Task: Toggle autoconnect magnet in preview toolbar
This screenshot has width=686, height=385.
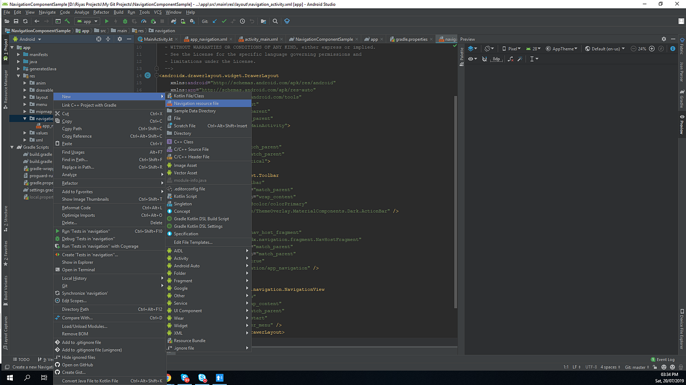Action: [484, 59]
